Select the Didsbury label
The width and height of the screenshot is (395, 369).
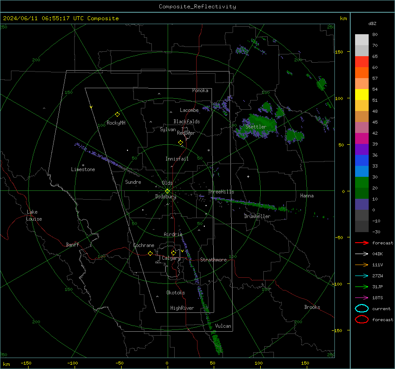[x=165, y=197]
